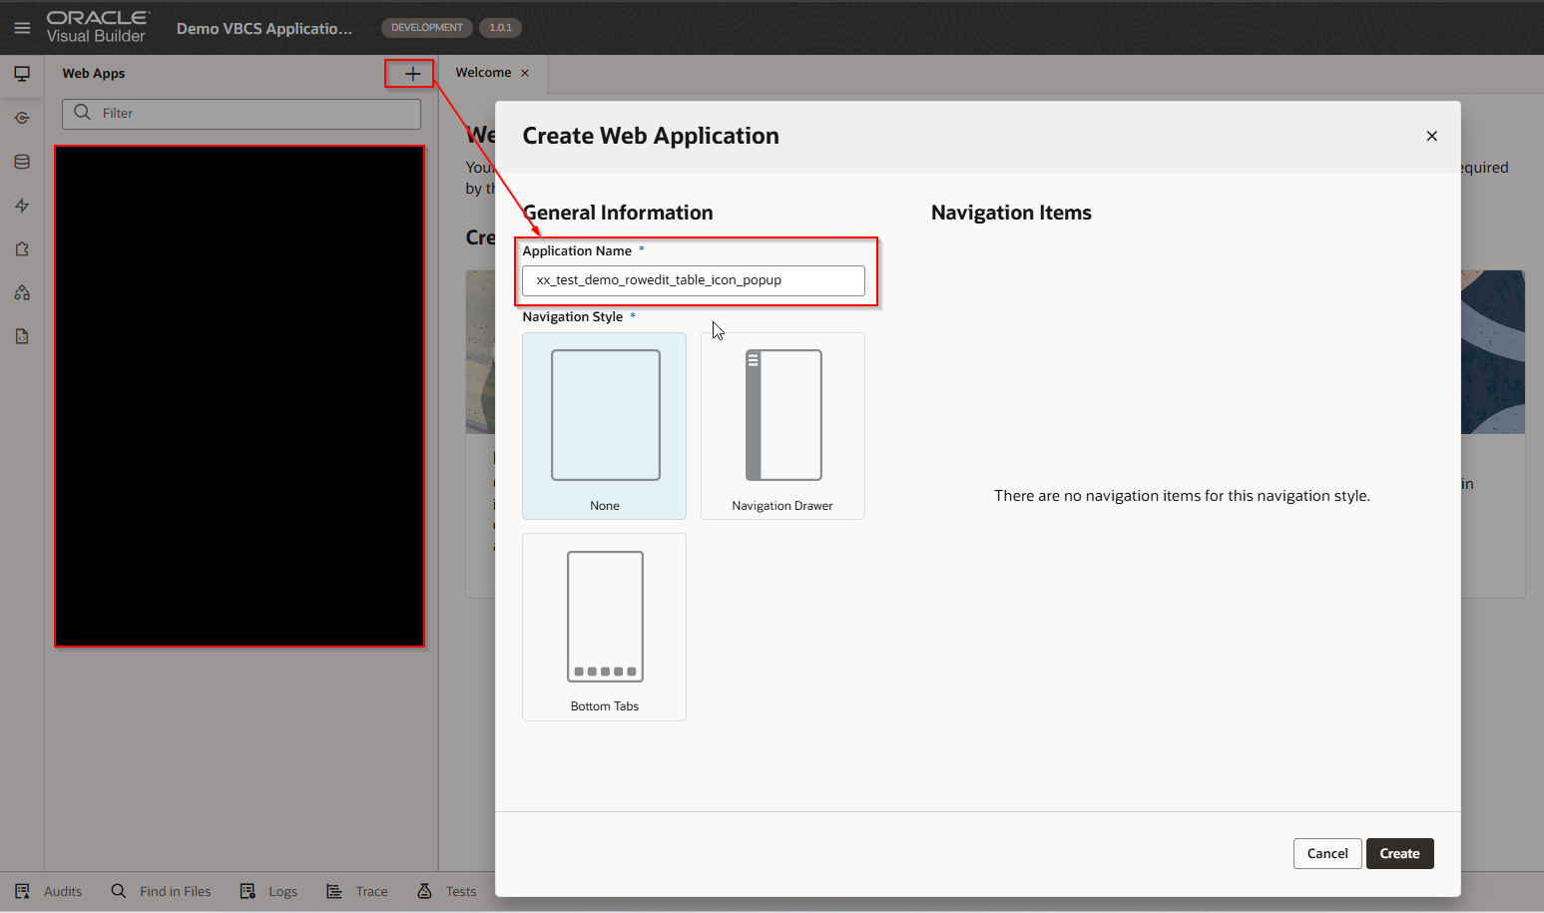Open the Components puzzle piece icon
Screen dimensions: 1544x913
click(x=22, y=249)
